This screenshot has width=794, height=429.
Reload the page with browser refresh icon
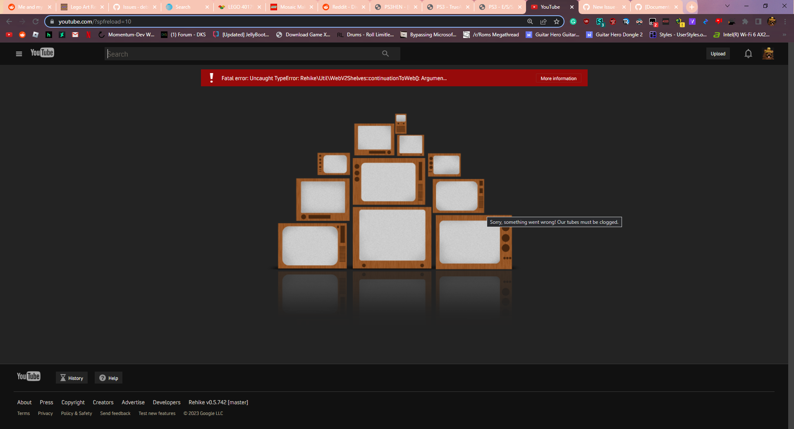coord(36,21)
